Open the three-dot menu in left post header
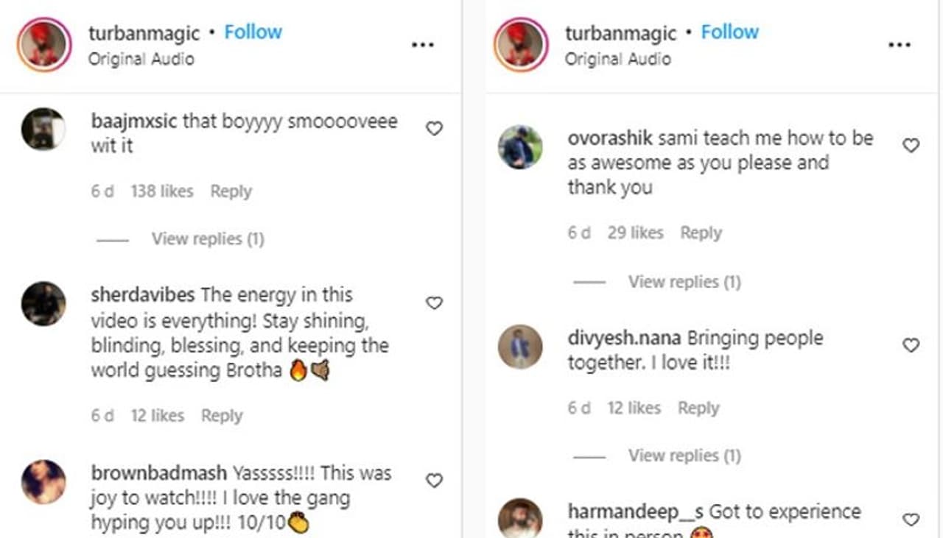943x538 pixels. click(x=423, y=45)
